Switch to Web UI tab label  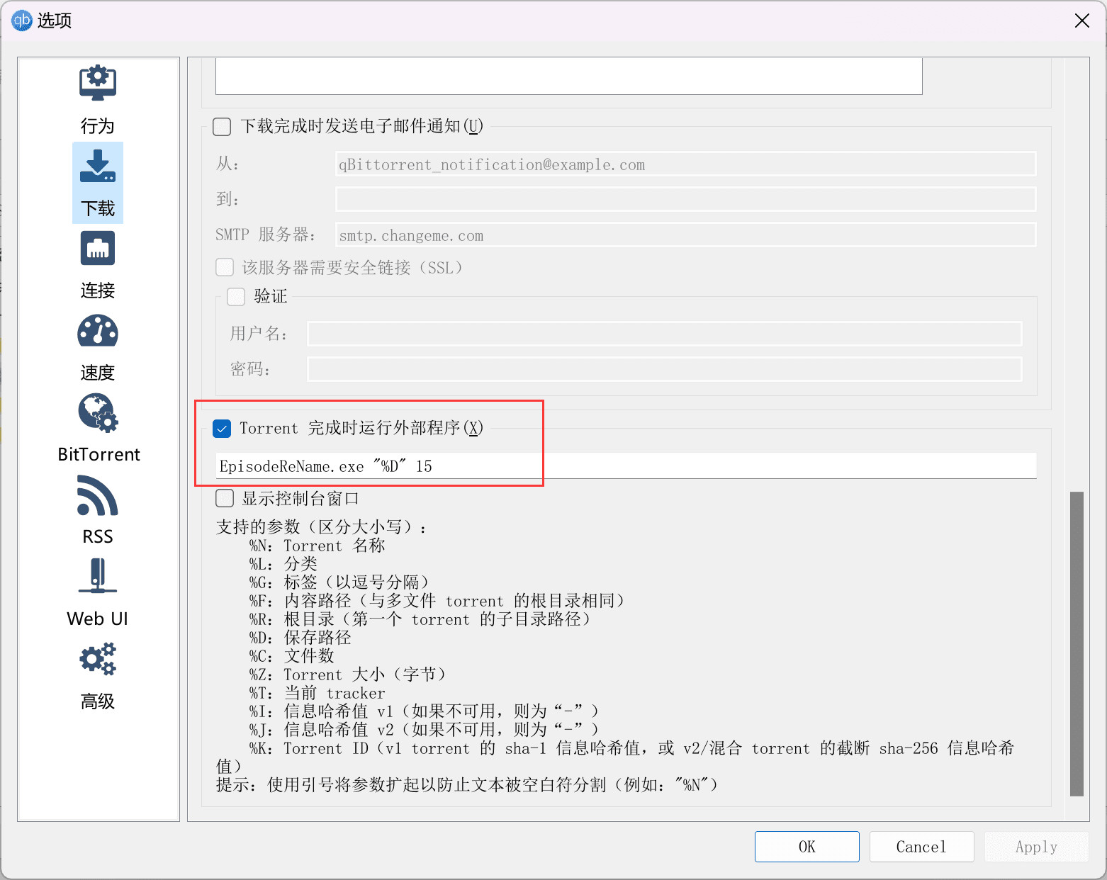click(x=98, y=619)
